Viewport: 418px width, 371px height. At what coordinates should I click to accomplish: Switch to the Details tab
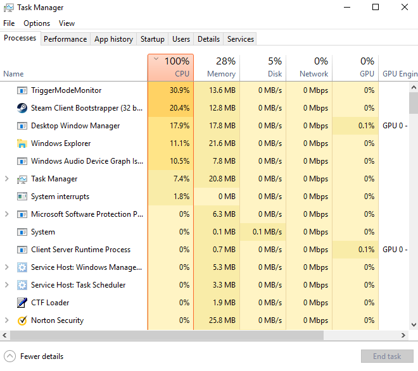coord(208,39)
